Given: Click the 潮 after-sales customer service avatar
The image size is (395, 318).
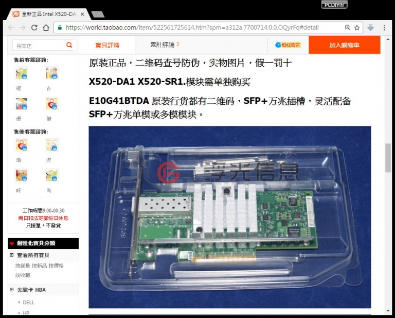Looking at the screenshot, I should coord(22,145).
